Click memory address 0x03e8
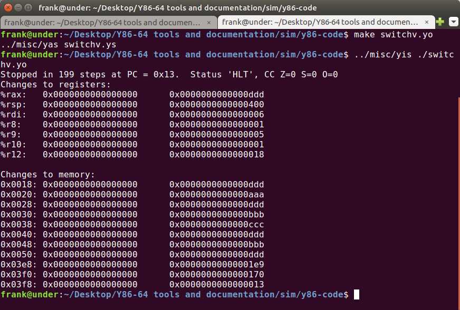460x310 pixels. 19,265
